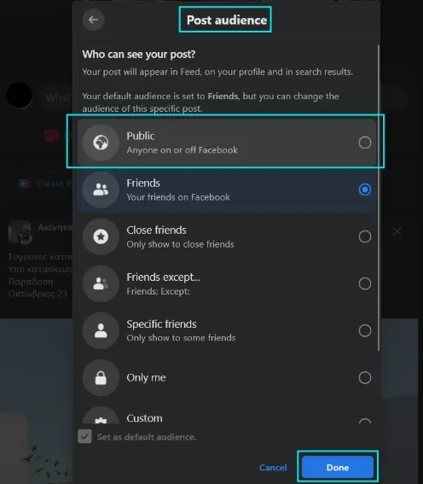Viewport: 423px width, 484px height.
Task: Select the Custom radio button
Action: click(365, 421)
